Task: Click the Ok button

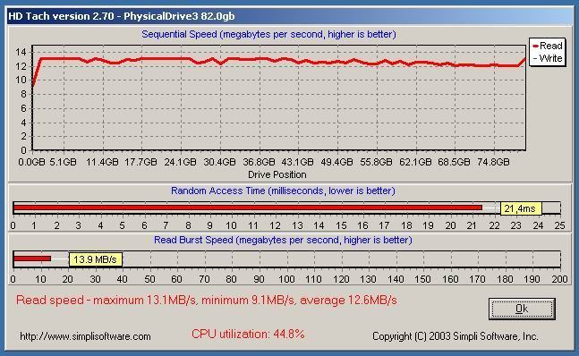Action: tap(522, 309)
